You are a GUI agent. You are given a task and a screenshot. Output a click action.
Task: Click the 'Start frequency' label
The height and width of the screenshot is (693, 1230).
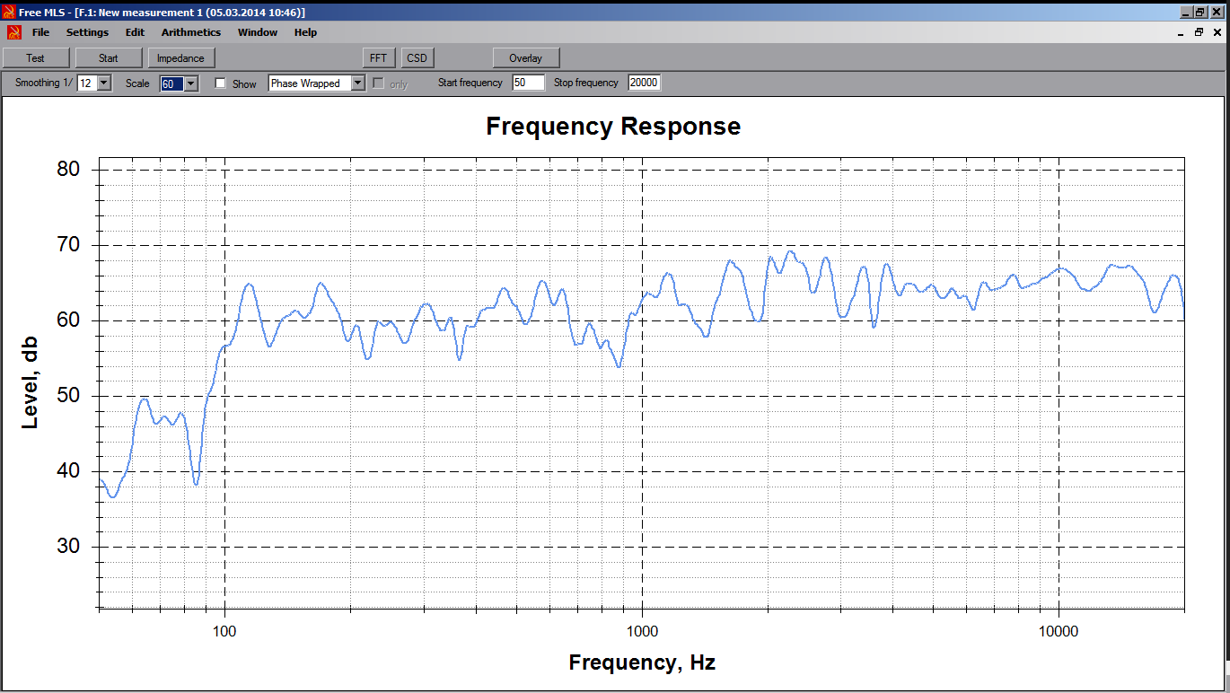point(470,83)
